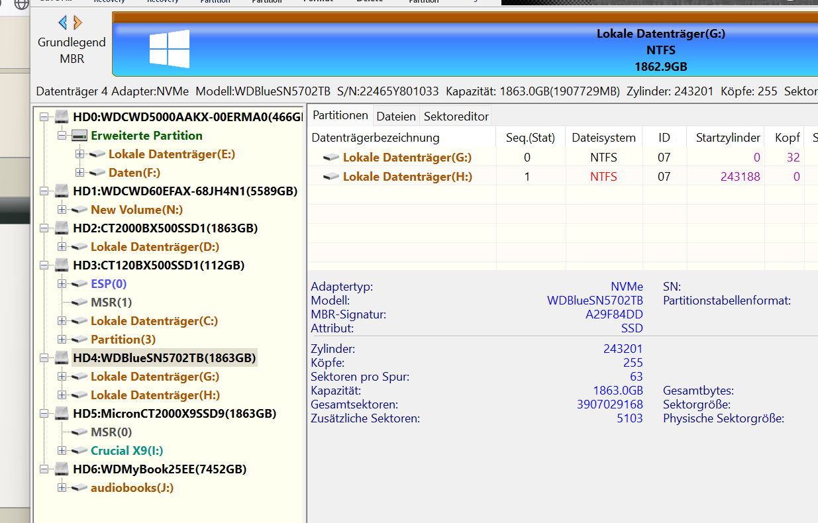Click the orange forward arrow above Grundlegend
This screenshot has height=523, width=818.
(77, 23)
